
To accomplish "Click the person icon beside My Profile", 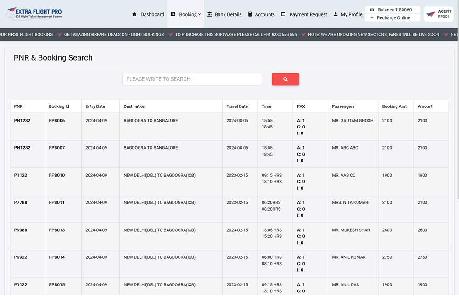I will tap(336, 14).
